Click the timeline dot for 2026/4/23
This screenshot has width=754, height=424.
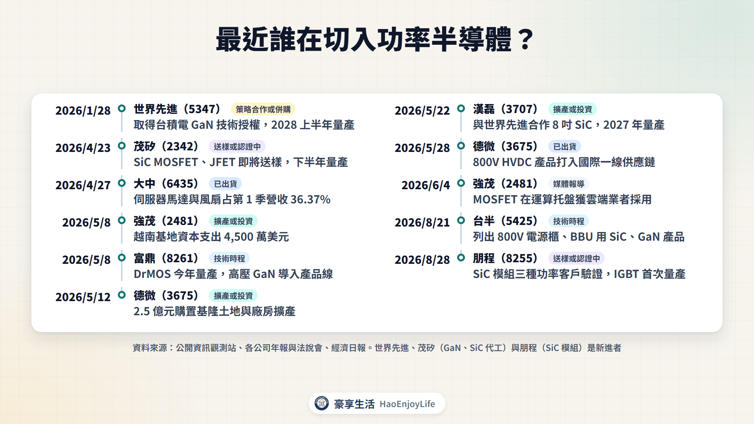click(x=122, y=146)
